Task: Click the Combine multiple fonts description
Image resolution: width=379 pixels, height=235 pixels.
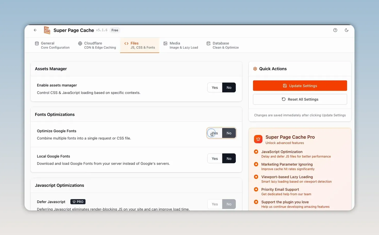Action: [x=84, y=138]
